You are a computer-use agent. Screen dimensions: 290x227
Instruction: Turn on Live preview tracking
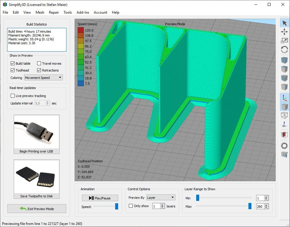click(x=12, y=96)
